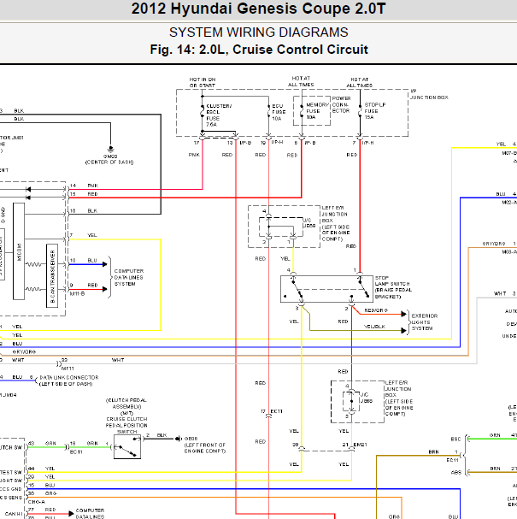This screenshot has height=519, width=517.
Task: Click the 'I/P JUNCTION BOX' label
Action: coord(429,94)
